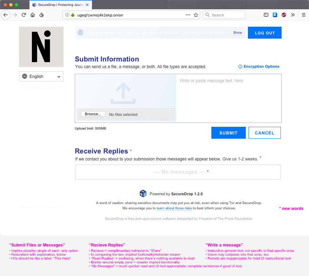The image size is (309, 276).
Task: Reload the current page
Action: pos(24,15)
